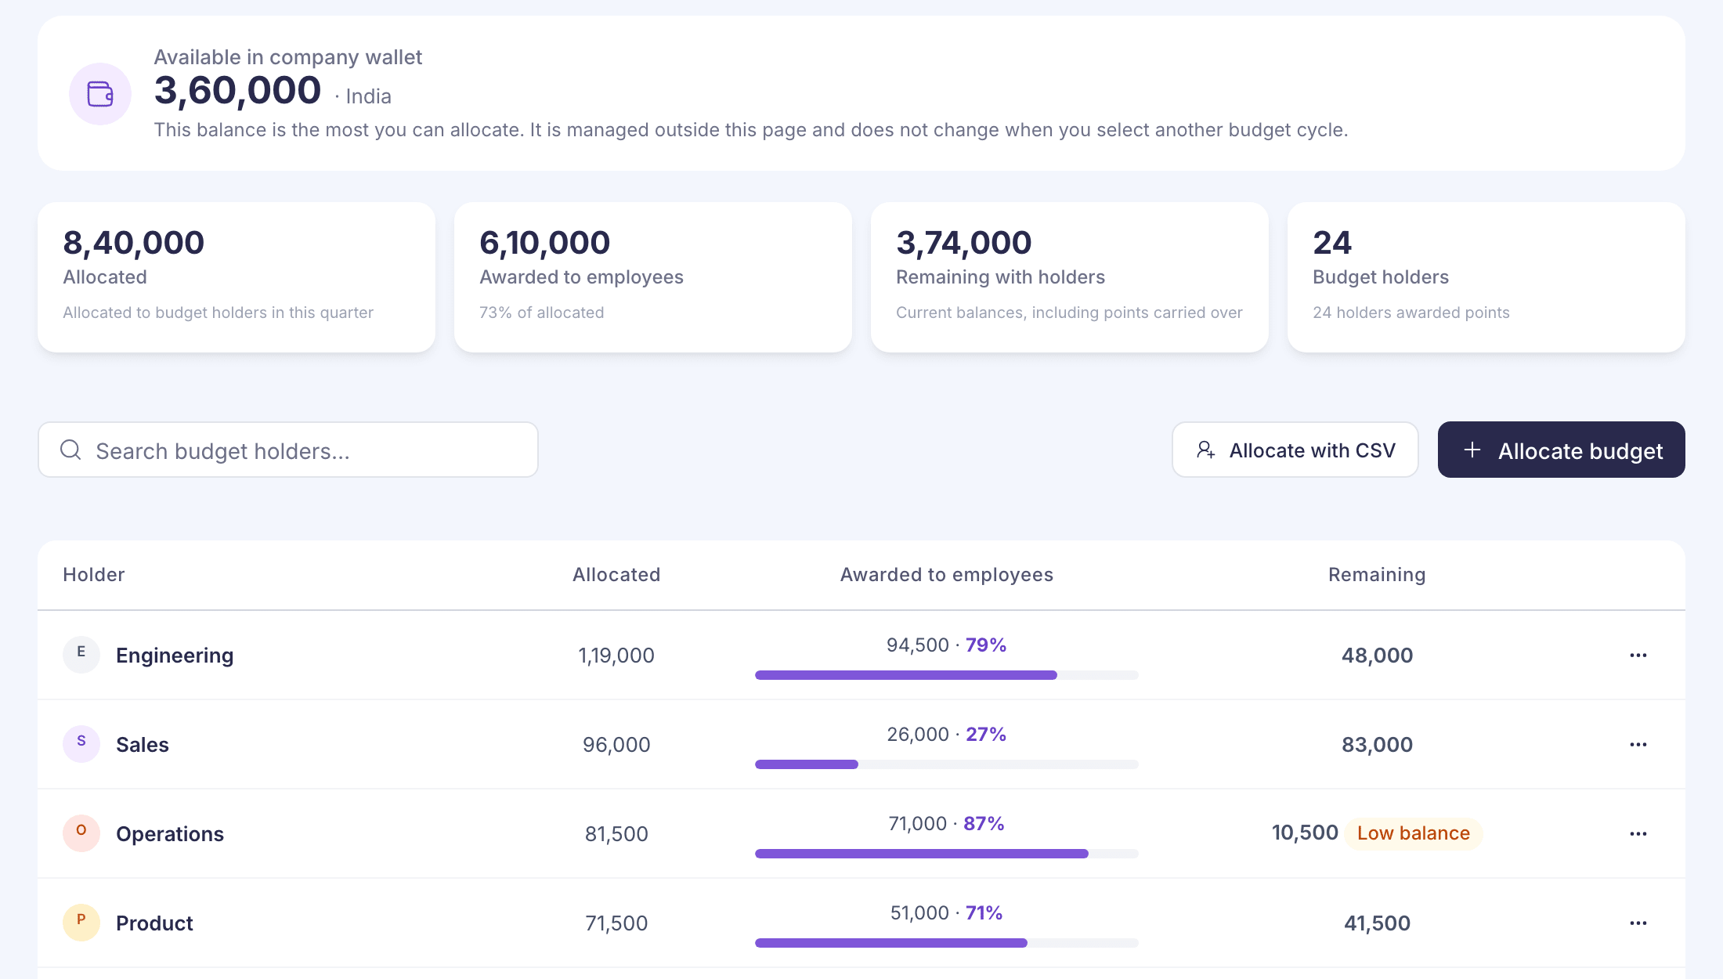1723x979 pixels.
Task: Click the Product 71% progress bar
Action: tap(947, 943)
